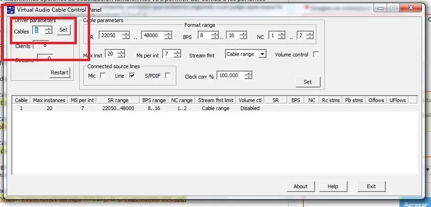Click the minimum SR field showing 22050

coord(110,35)
